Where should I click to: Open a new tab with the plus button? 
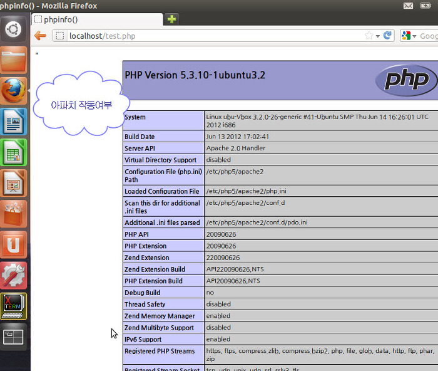pyautogui.click(x=171, y=19)
